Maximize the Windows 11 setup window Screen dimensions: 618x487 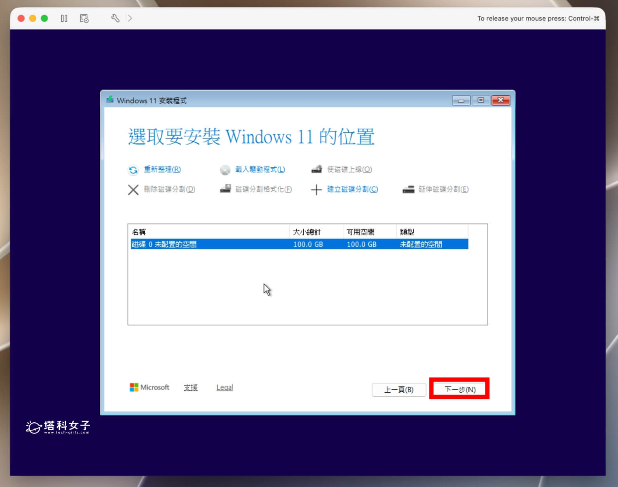[x=481, y=100]
